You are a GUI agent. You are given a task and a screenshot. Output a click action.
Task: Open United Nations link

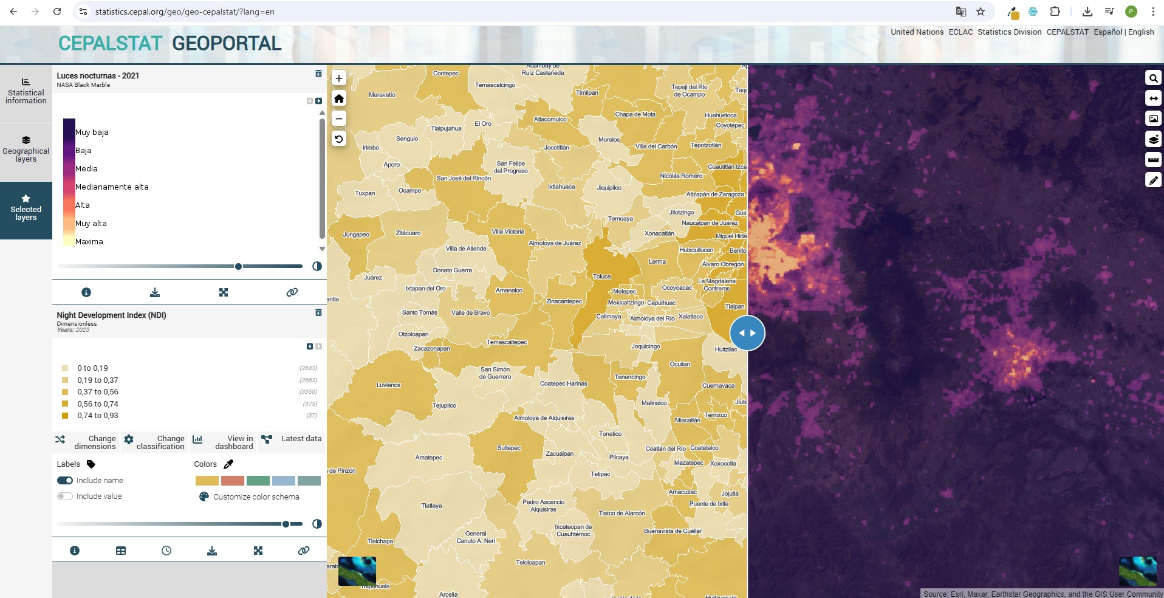click(x=917, y=32)
